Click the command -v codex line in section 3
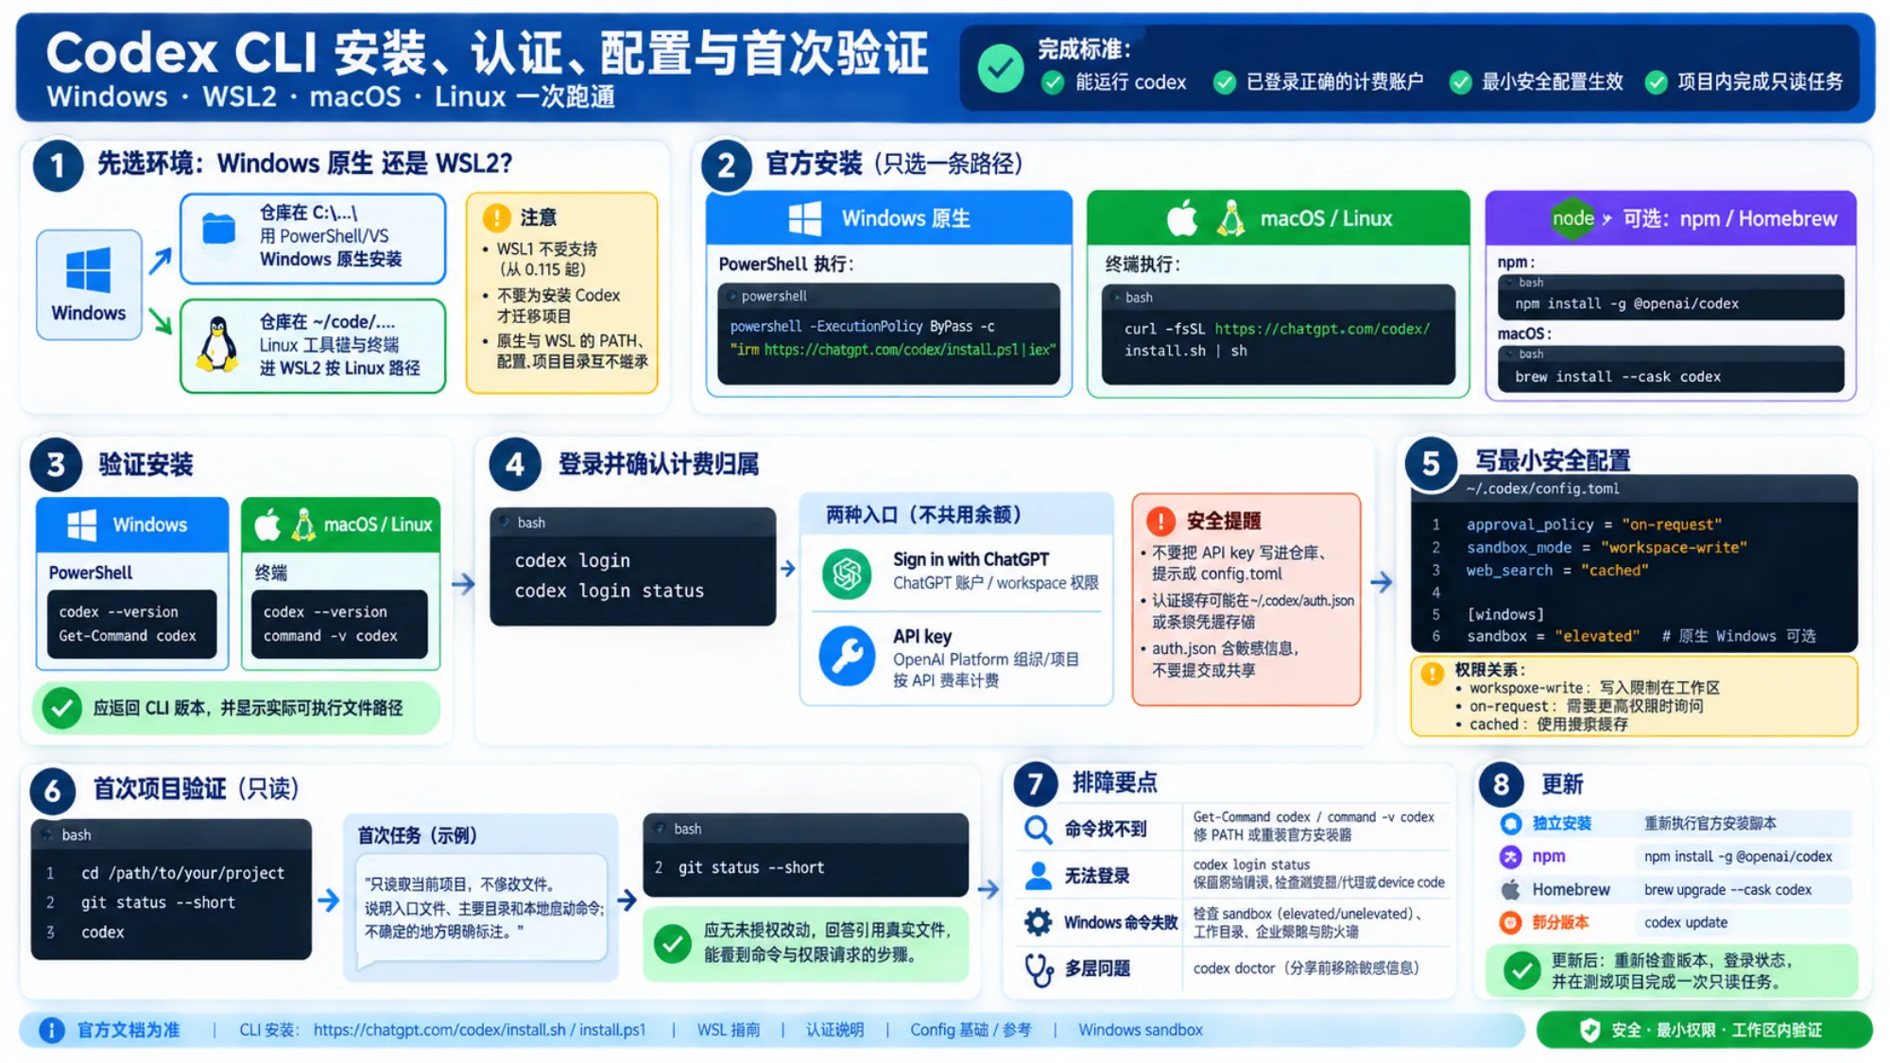This screenshot has width=1890, height=1063. coord(330,636)
